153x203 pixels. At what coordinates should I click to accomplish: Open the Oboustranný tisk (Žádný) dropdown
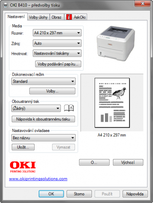click(x=36, y=108)
